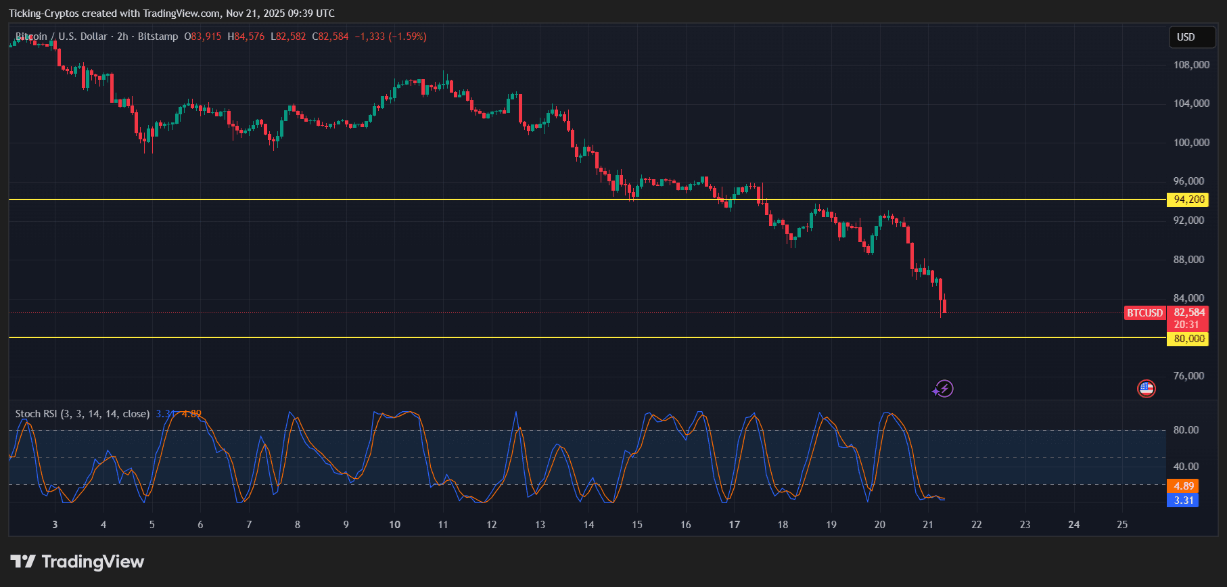Click the TradingView logo at bottom left
Screen dimensions: 1227x587
click(77, 562)
